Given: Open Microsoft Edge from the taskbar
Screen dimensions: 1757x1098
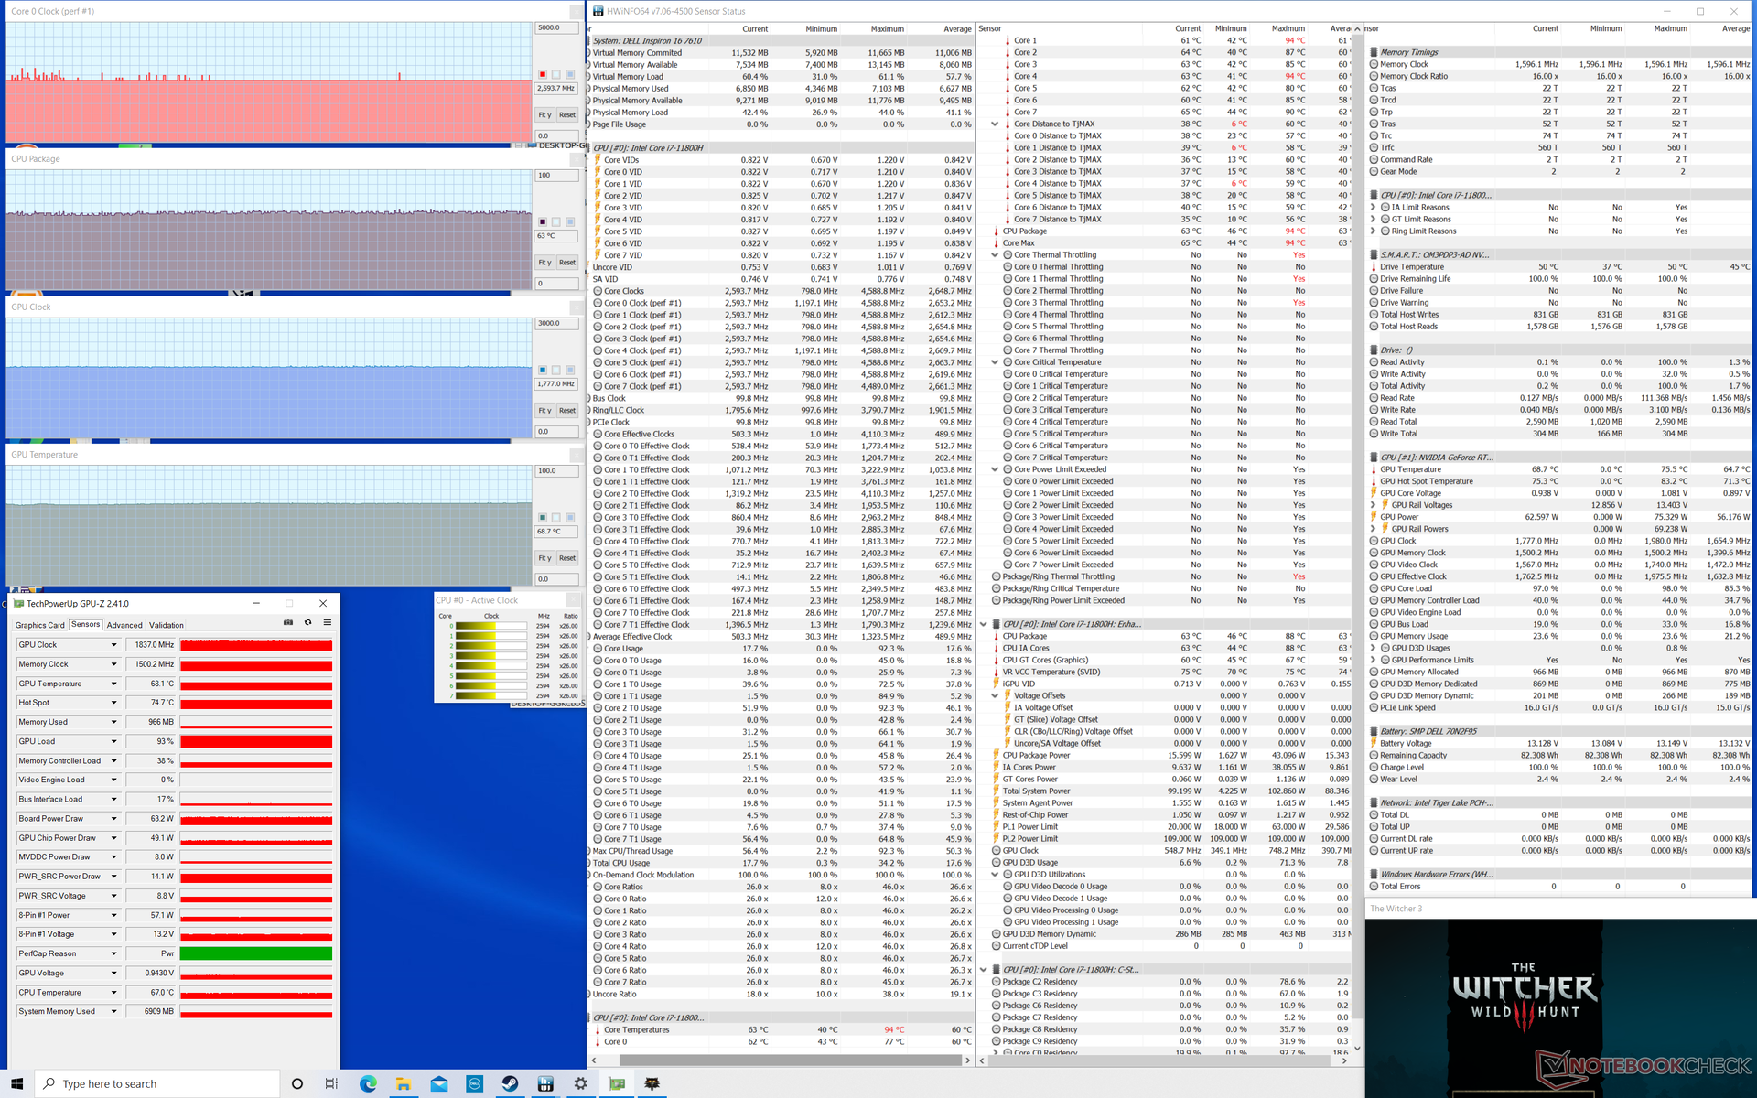Looking at the screenshot, I should point(368,1083).
